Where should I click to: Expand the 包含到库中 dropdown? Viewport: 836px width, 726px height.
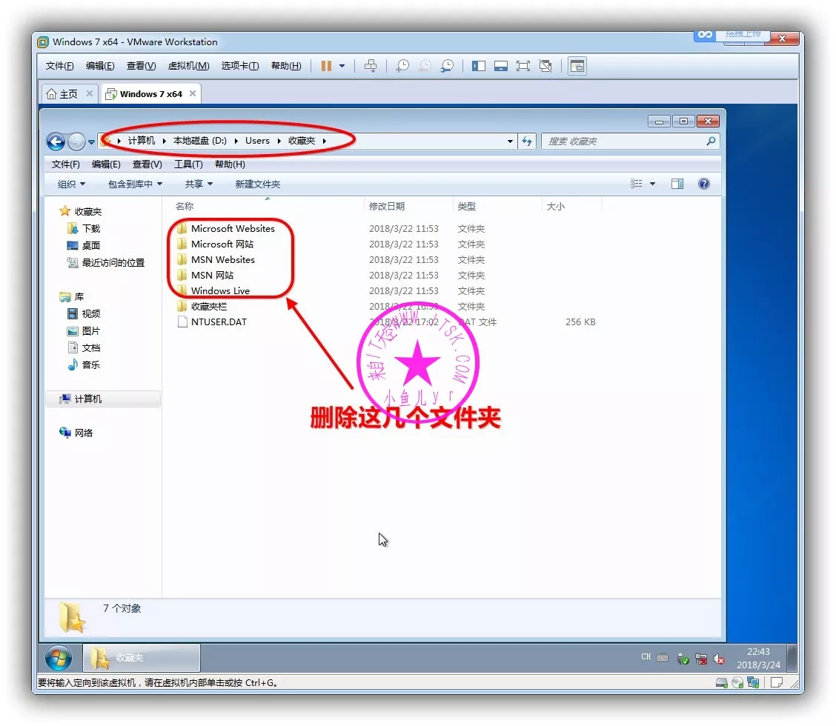coord(135,184)
